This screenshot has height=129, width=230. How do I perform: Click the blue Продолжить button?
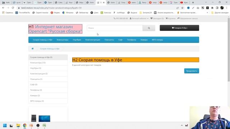(x=192, y=71)
